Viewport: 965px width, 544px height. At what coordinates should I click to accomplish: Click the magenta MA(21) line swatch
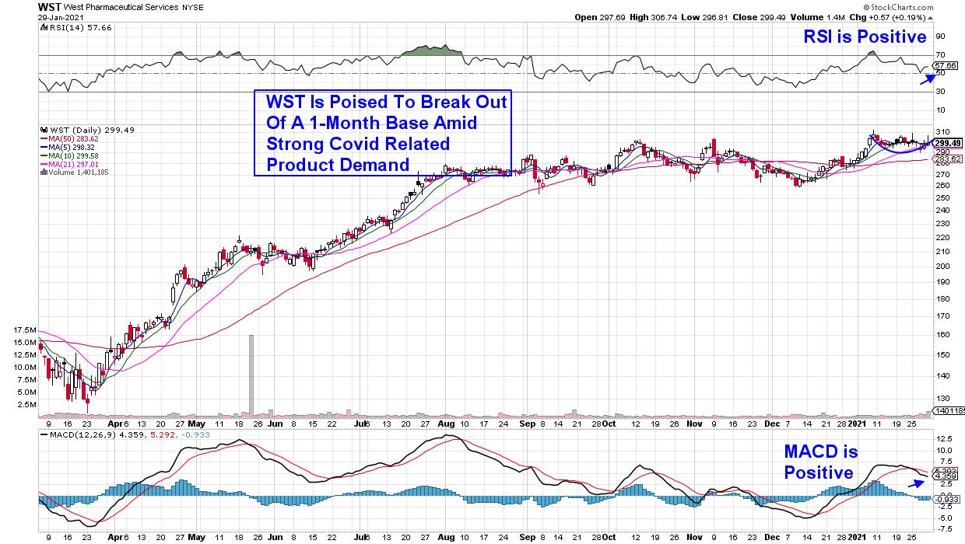click(44, 164)
